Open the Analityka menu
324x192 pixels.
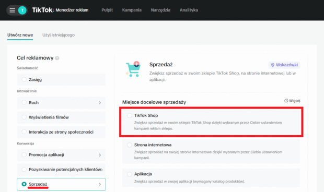tap(189, 10)
